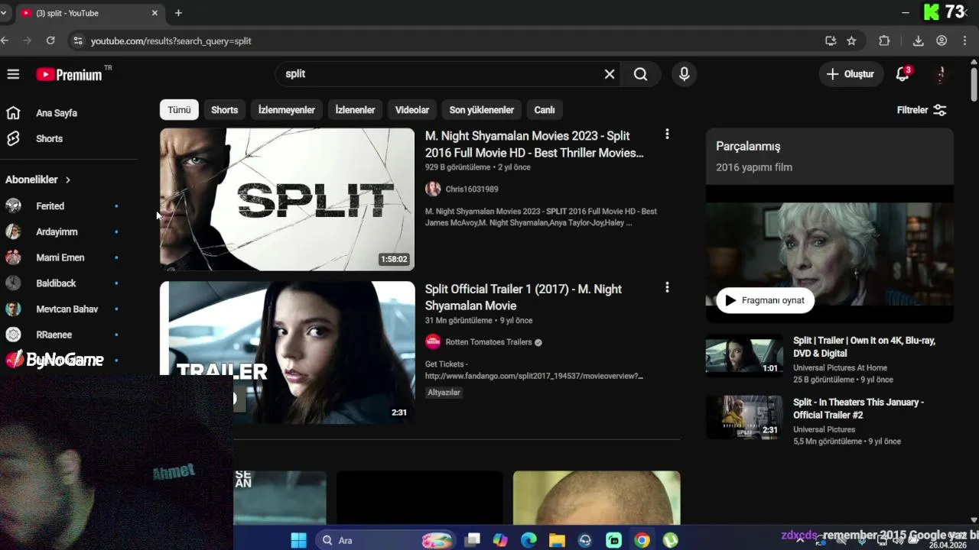Viewport: 979px width, 550px height.
Task: Select the İzlenenler filter chip
Action: coord(355,110)
